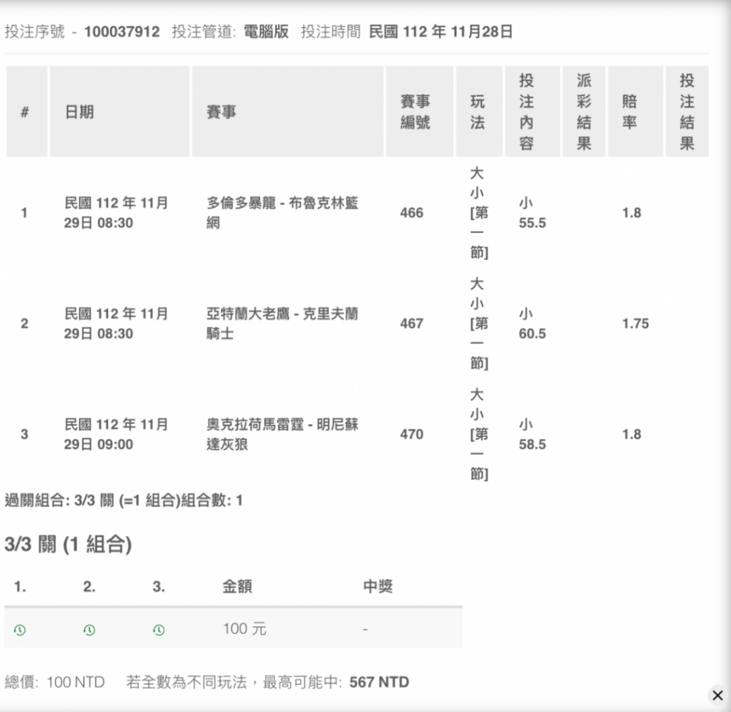731x712 pixels.
Task: Click odds value 1.75
Action: coord(636,323)
